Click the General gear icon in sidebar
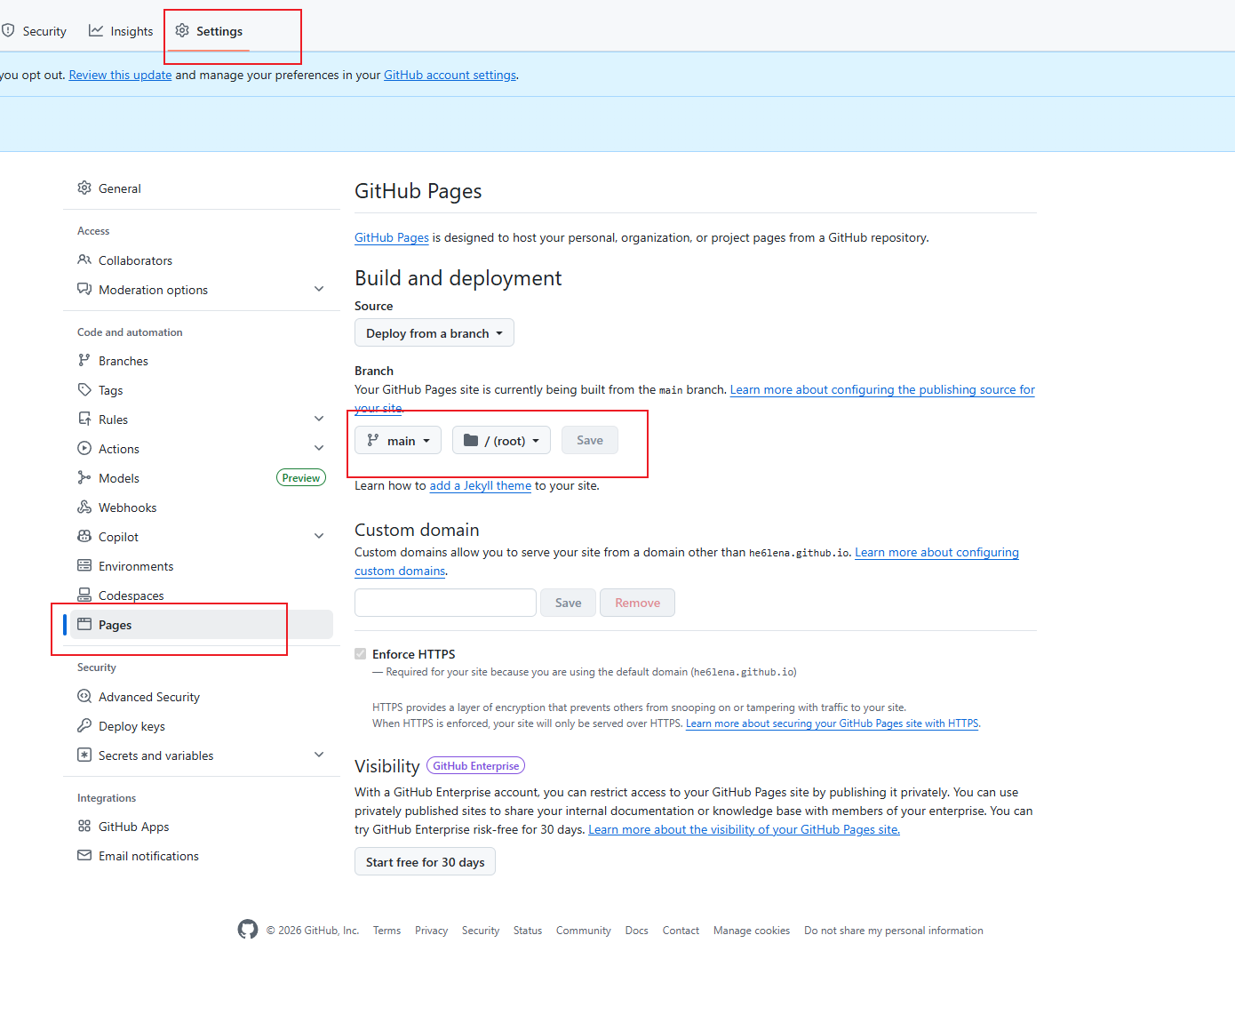Screen dimensions: 1235x1031 pyautogui.click(x=84, y=188)
